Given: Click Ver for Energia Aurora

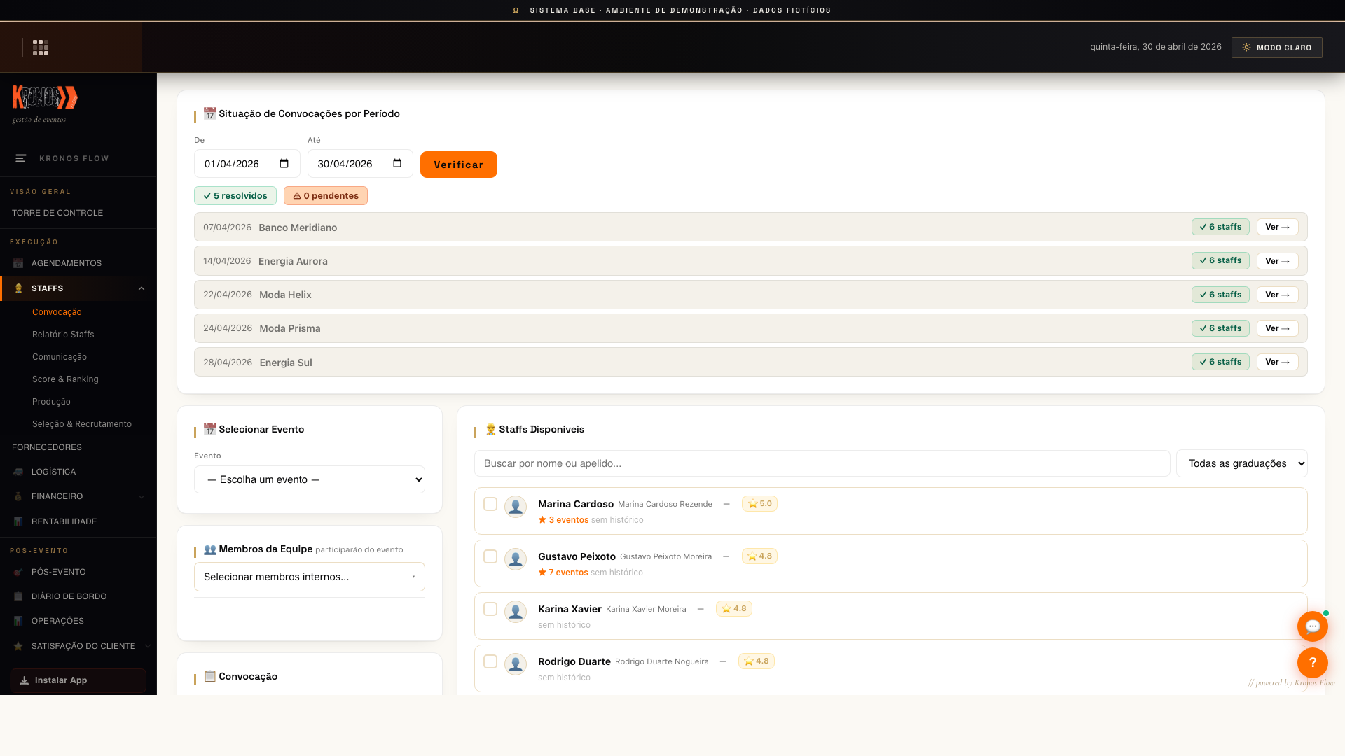Looking at the screenshot, I should 1277,261.
